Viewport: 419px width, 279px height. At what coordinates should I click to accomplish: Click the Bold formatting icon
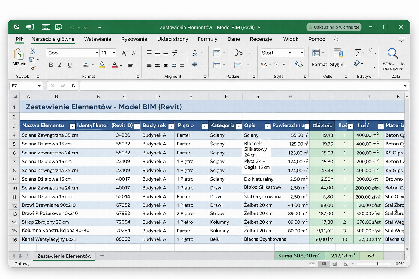pos(51,65)
